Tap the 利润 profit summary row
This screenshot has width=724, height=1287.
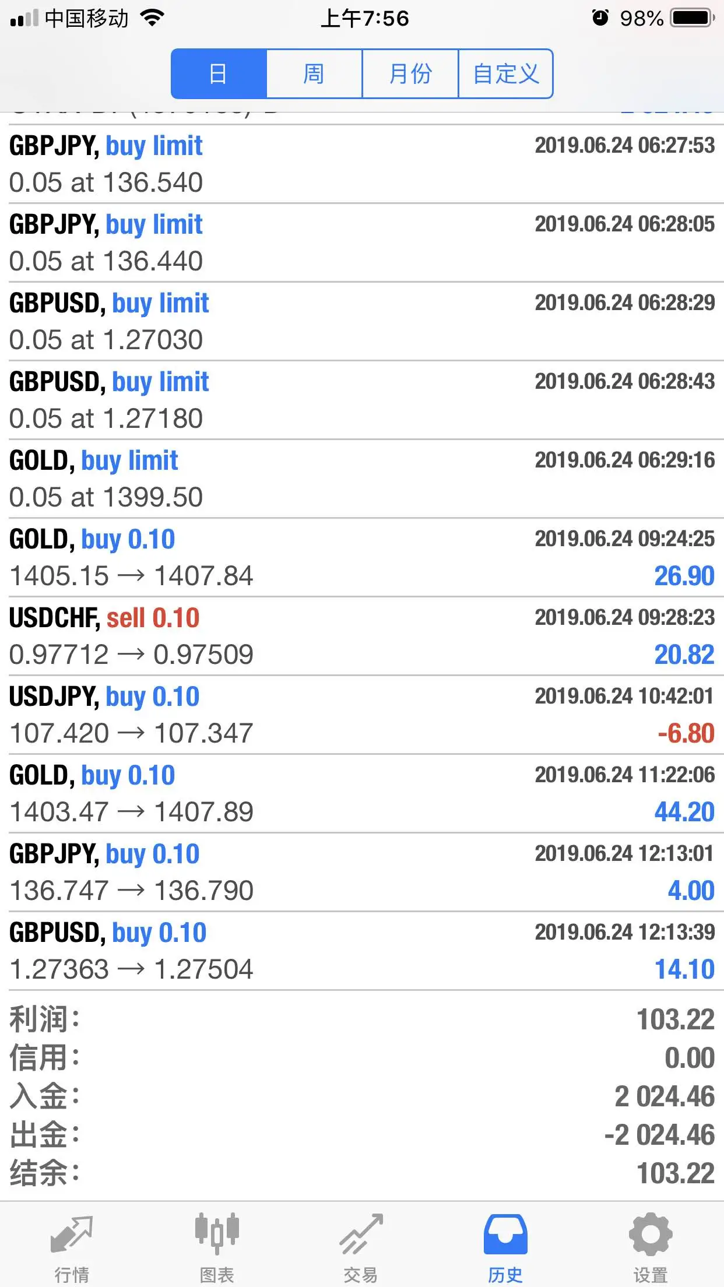tap(362, 1019)
